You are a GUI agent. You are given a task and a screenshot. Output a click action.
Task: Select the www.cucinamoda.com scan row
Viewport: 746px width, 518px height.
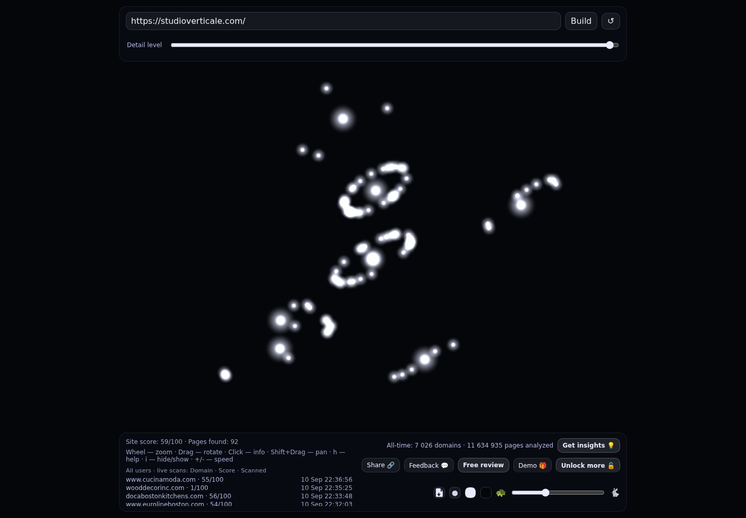click(x=239, y=480)
